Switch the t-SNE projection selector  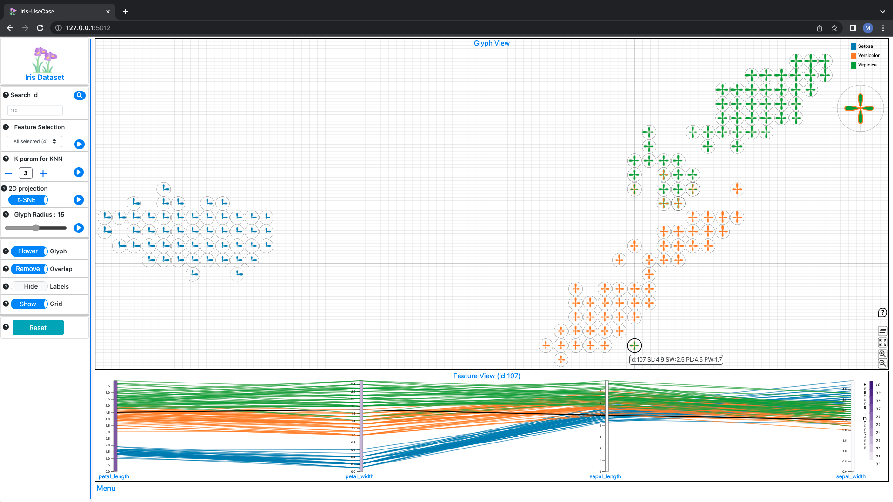tap(28, 200)
